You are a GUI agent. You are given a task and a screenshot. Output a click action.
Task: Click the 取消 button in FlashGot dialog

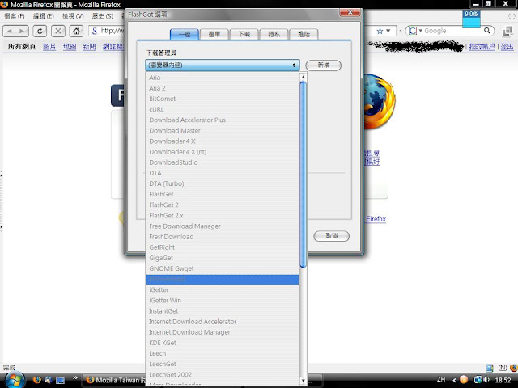pos(331,235)
